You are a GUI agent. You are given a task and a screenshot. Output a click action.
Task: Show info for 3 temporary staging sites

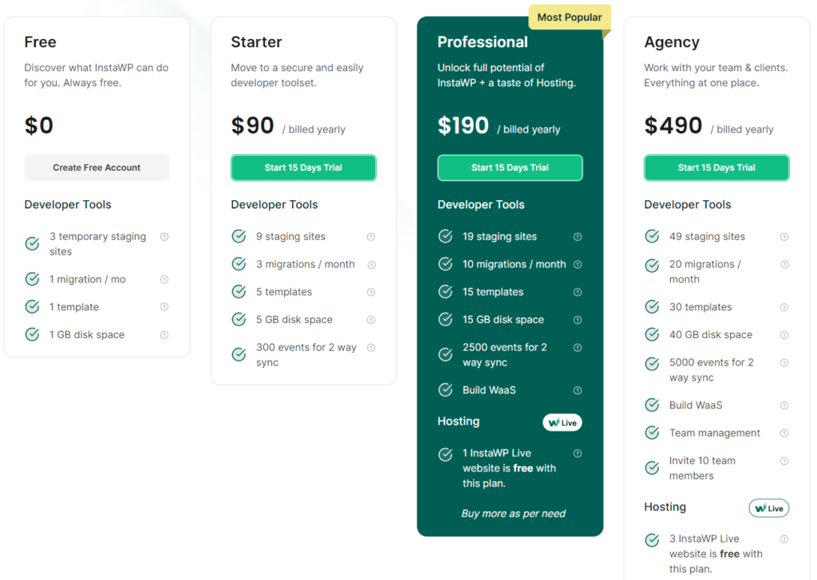164,237
